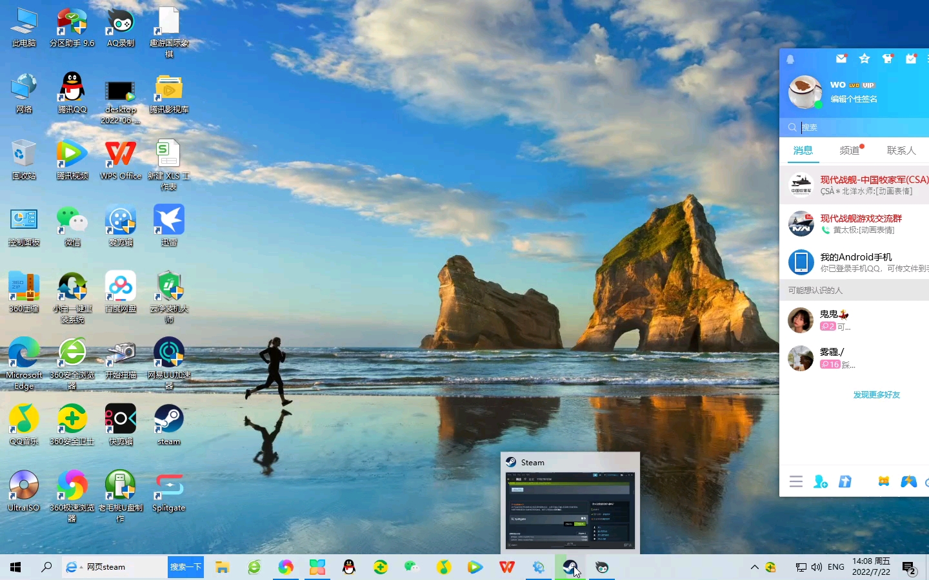This screenshot has height=580, width=929.
Task: Select the 腾讯QQ desktop shortcut
Action: [x=72, y=93]
